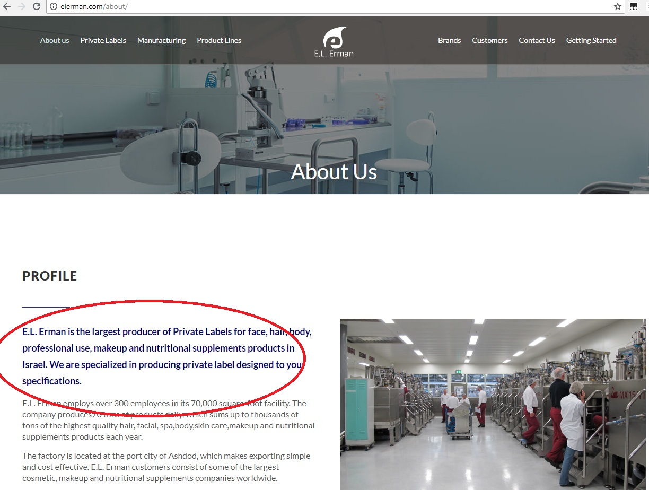Click the browser forward arrow
The width and height of the screenshot is (649, 490).
[x=22, y=6]
